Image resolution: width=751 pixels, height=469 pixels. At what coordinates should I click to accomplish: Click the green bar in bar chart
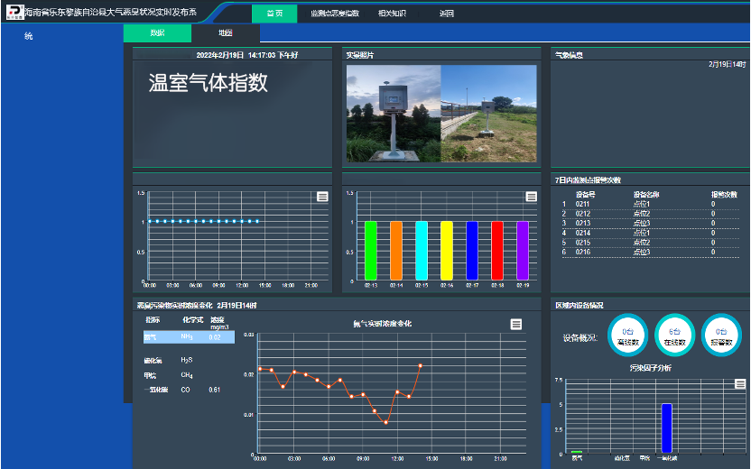click(371, 250)
